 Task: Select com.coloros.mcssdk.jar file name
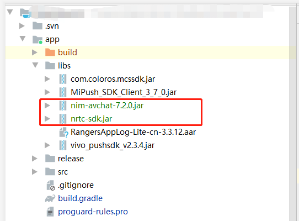tap(113, 79)
